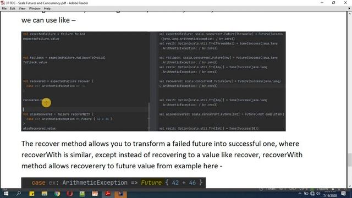The image size is (352, 198).
Task: Restore down the Adobe Reader window
Action: pos(334,3)
